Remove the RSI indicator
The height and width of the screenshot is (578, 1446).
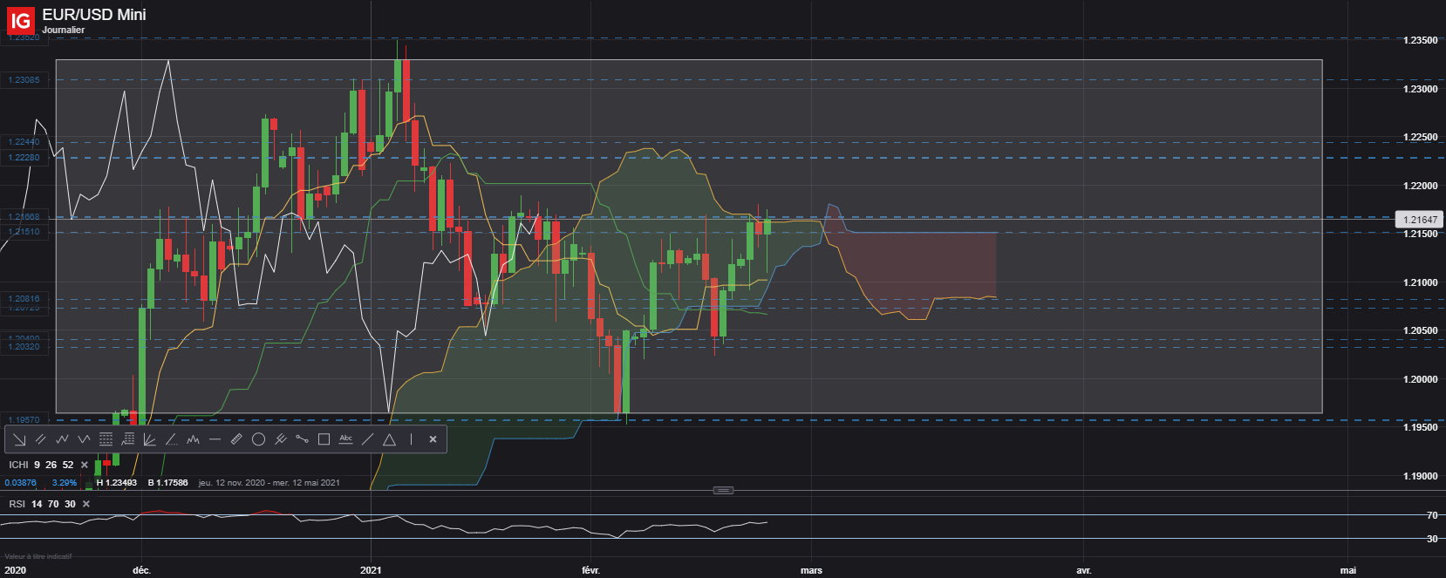pos(85,504)
